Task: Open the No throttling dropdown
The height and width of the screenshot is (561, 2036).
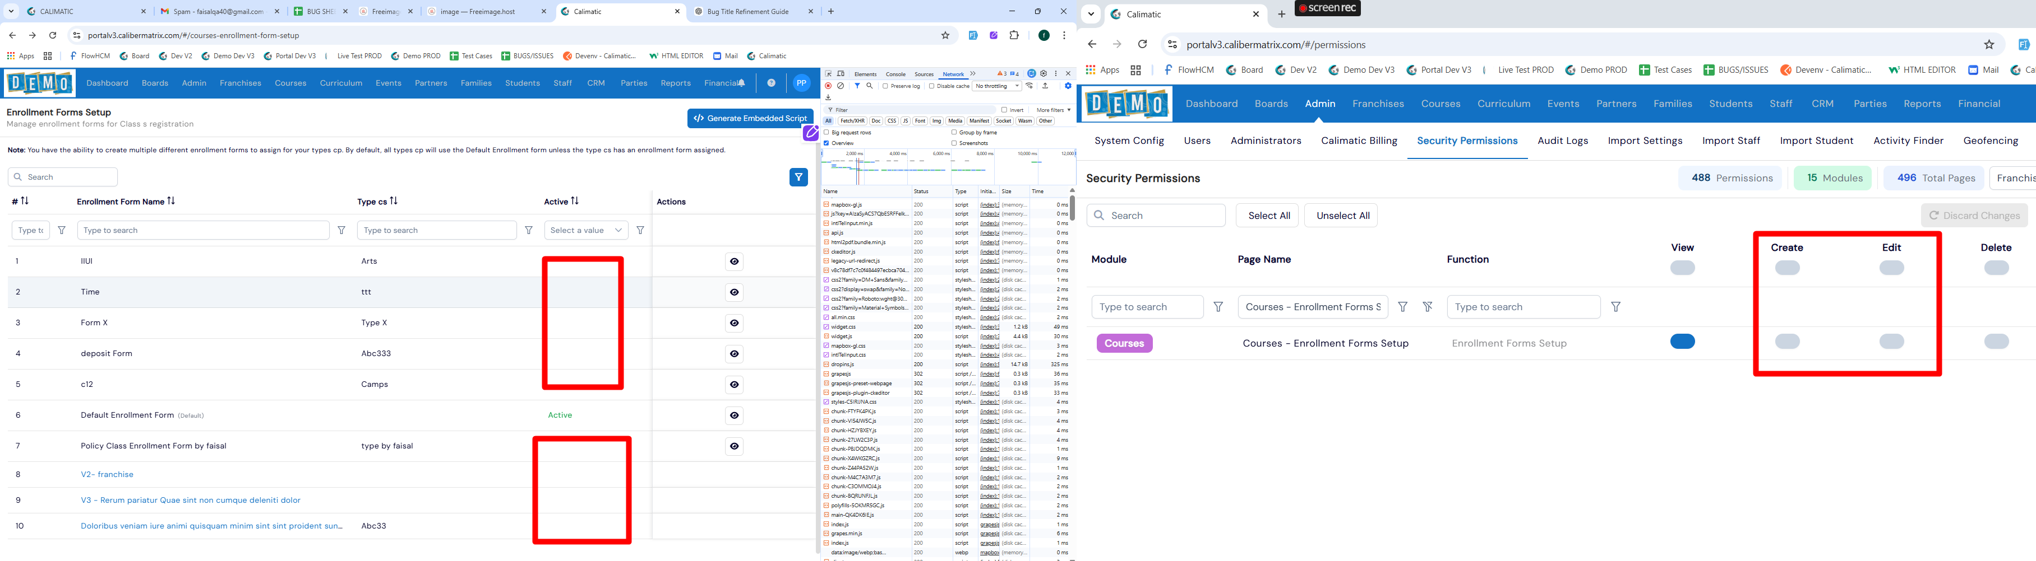Action: (x=996, y=86)
